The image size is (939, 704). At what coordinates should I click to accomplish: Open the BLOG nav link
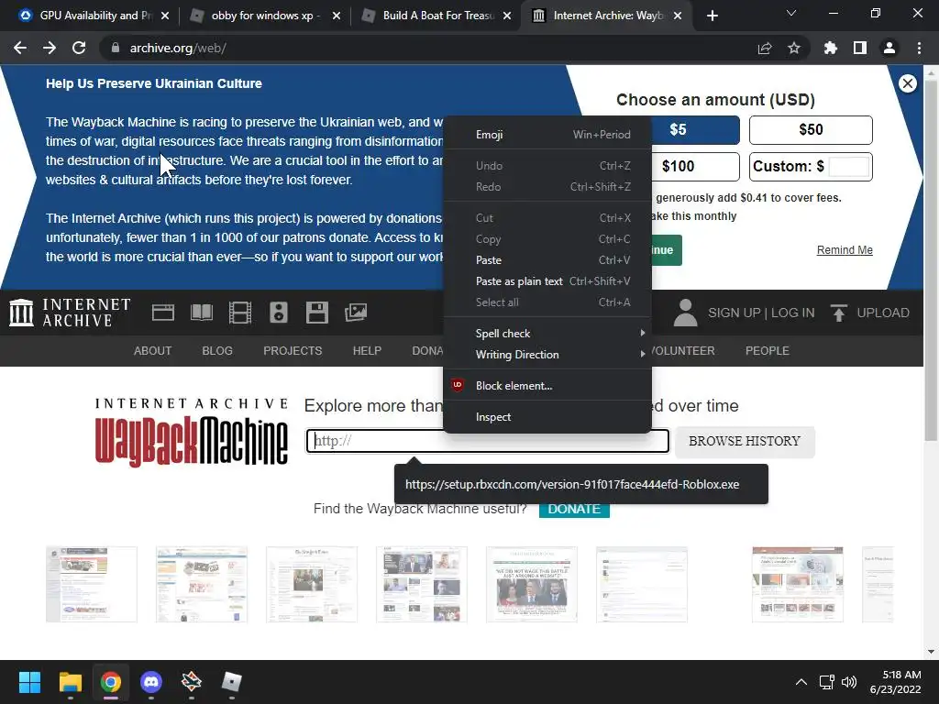pyautogui.click(x=217, y=351)
